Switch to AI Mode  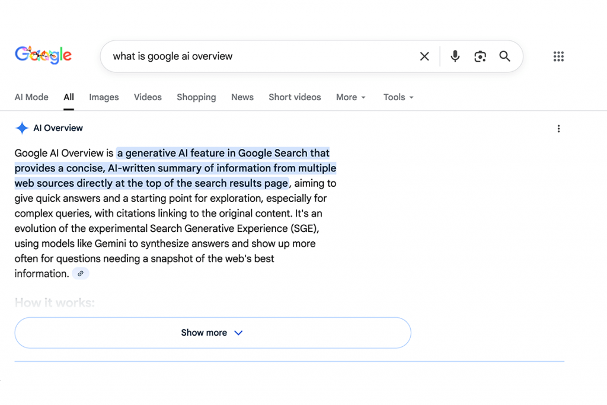tap(31, 97)
